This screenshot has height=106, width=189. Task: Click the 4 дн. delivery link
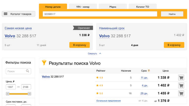145,85
